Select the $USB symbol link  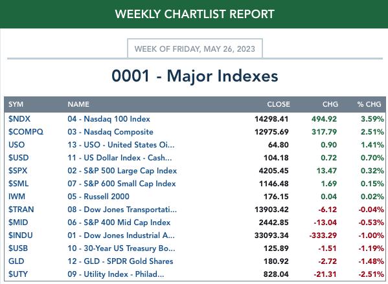pos(18,248)
